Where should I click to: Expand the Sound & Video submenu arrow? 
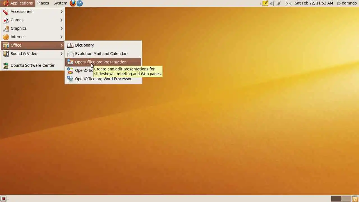tap(61, 54)
